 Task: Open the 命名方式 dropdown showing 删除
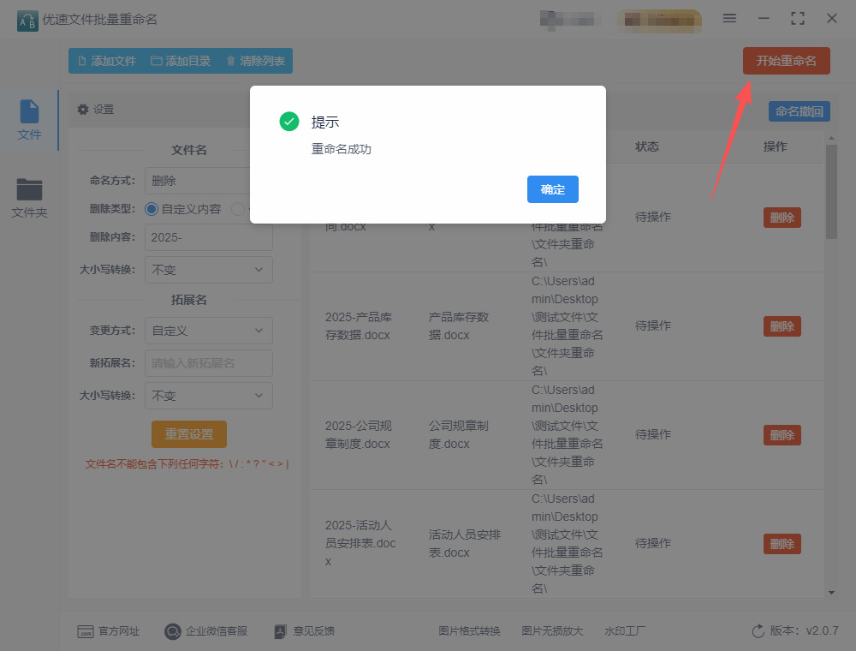point(208,181)
